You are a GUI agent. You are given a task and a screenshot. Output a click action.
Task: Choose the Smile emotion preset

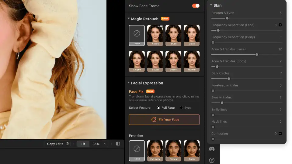click(x=191, y=151)
